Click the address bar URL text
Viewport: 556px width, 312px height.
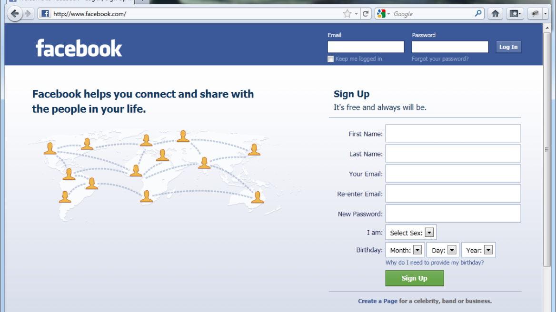pos(89,14)
